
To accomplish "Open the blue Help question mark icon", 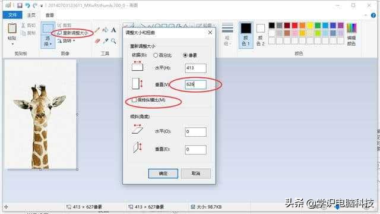I will [x=373, y=15].
